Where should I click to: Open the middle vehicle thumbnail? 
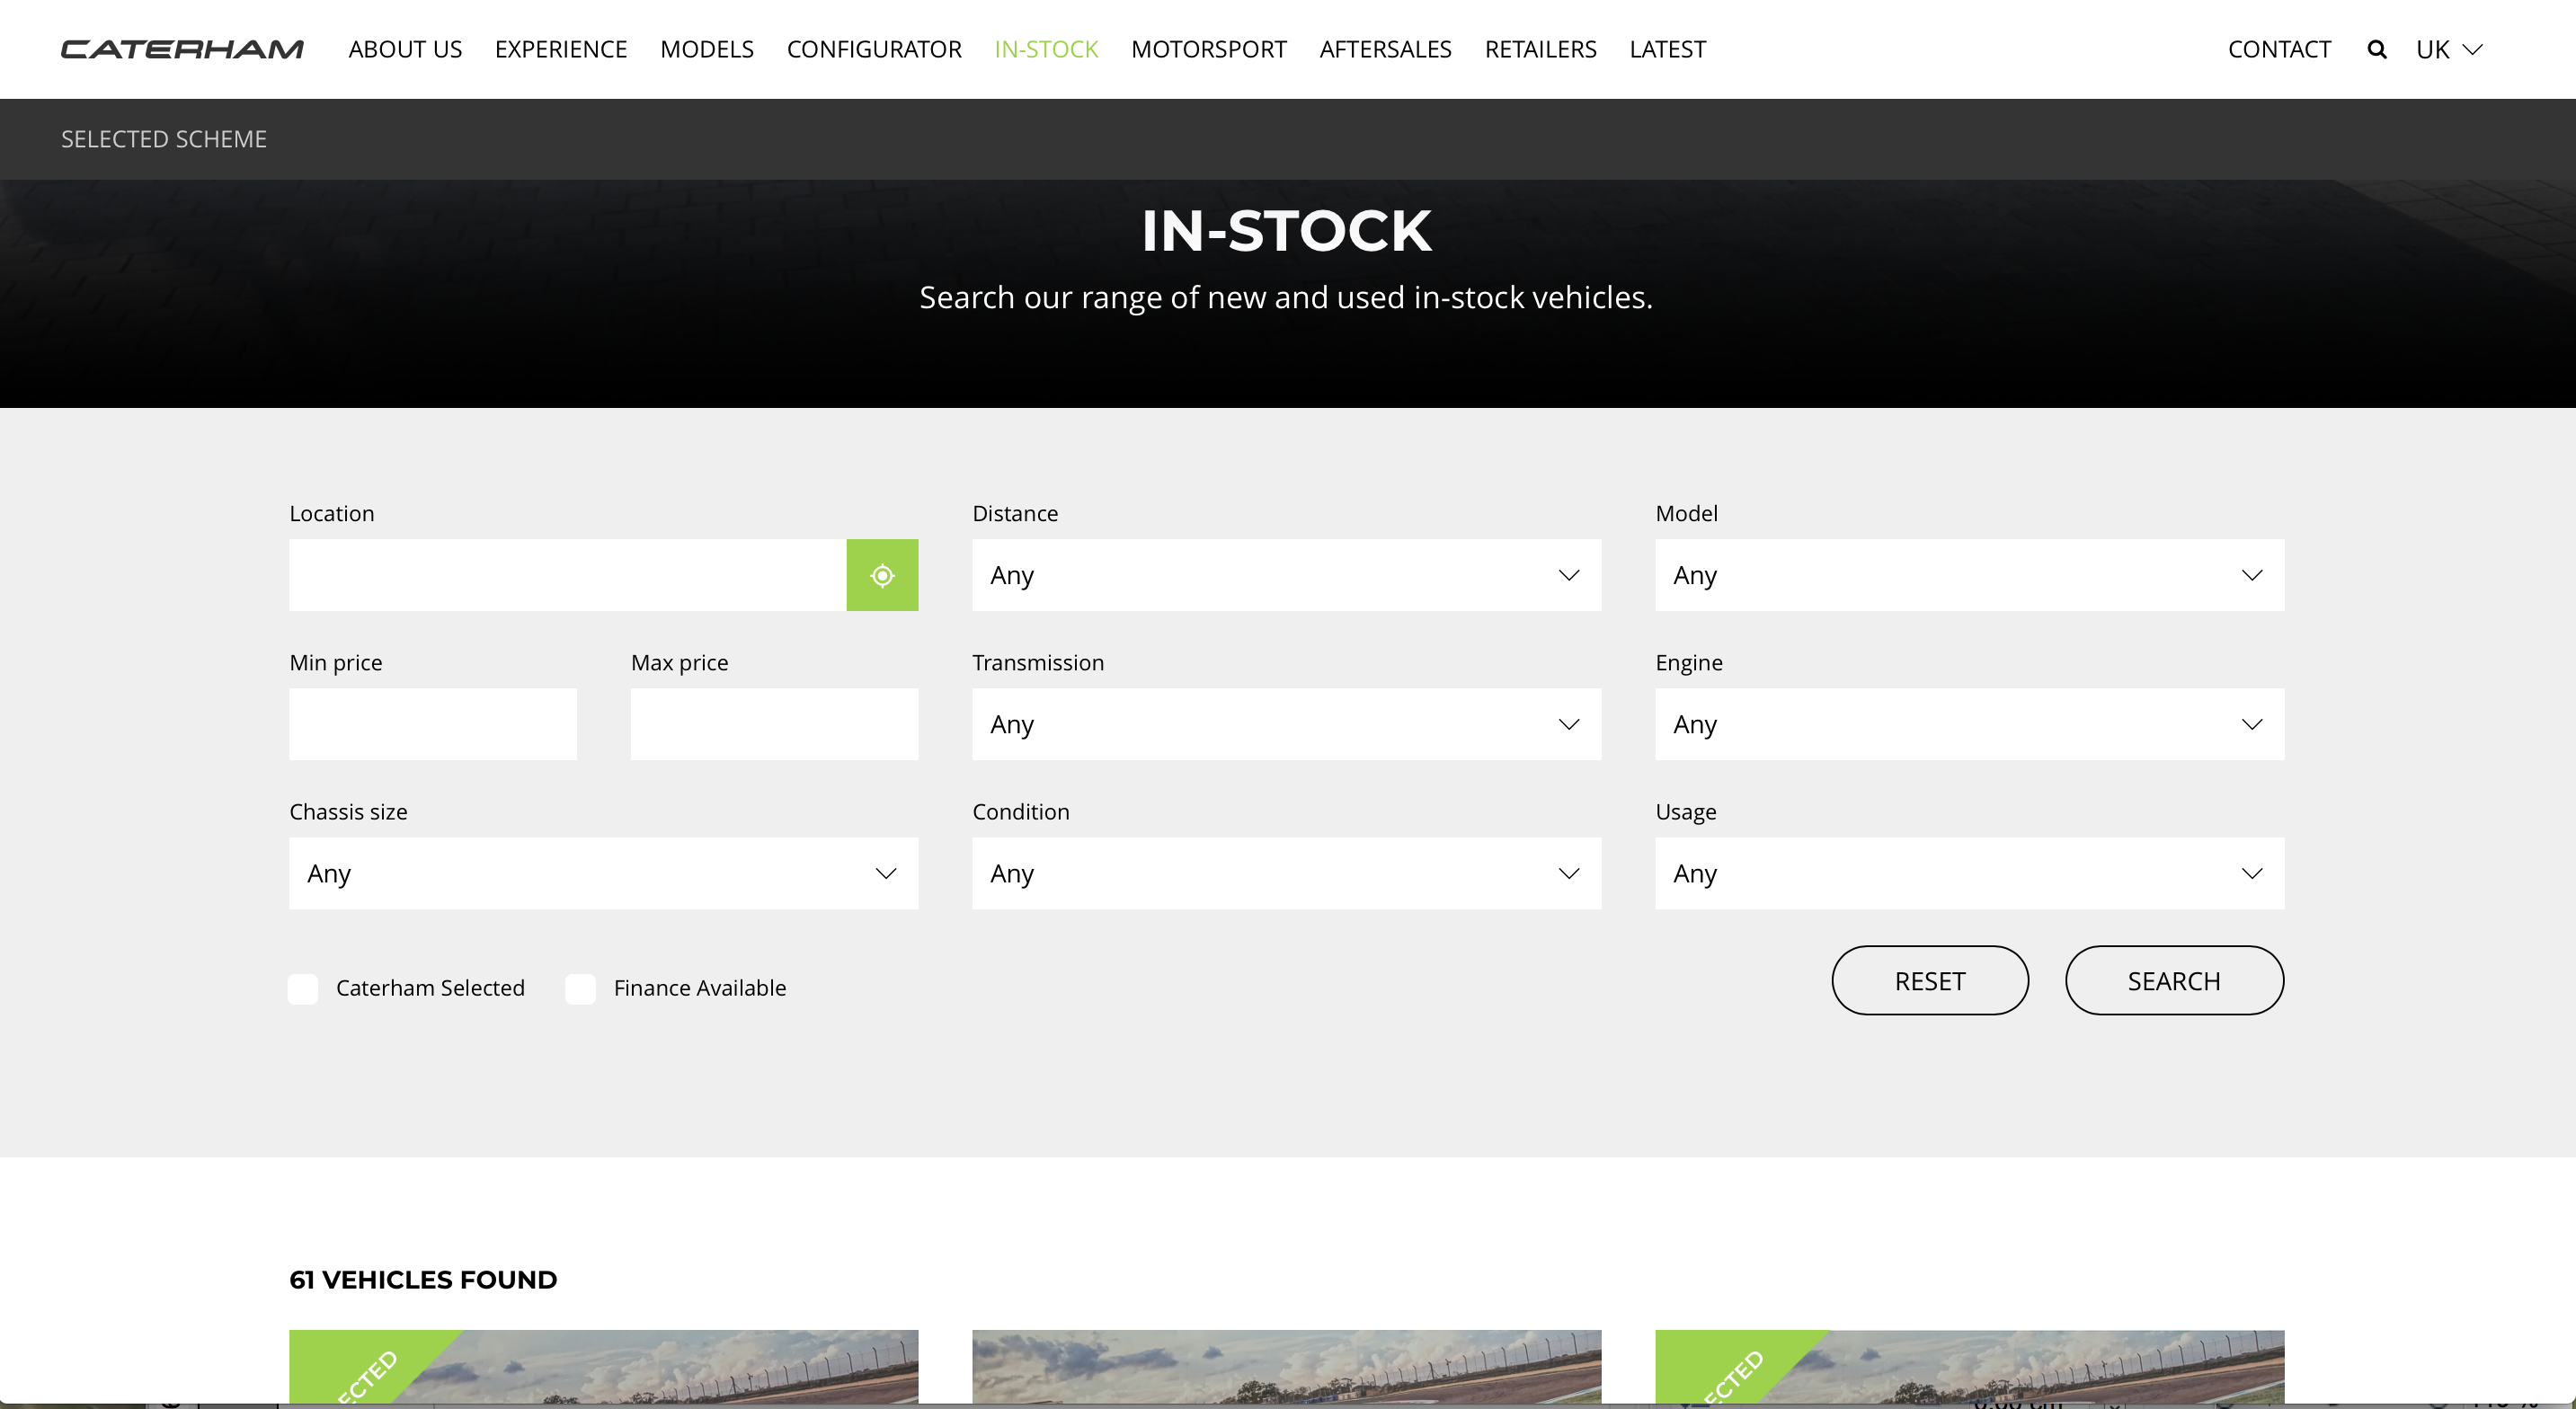coord(1286,1367)
